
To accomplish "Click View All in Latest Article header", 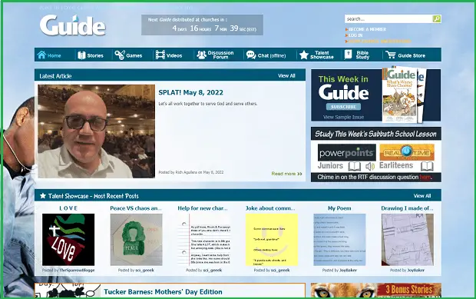I will coord(286,75).
